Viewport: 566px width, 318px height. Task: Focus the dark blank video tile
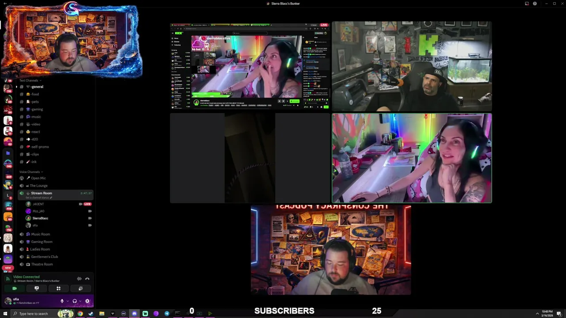click(x=250, y=158)
